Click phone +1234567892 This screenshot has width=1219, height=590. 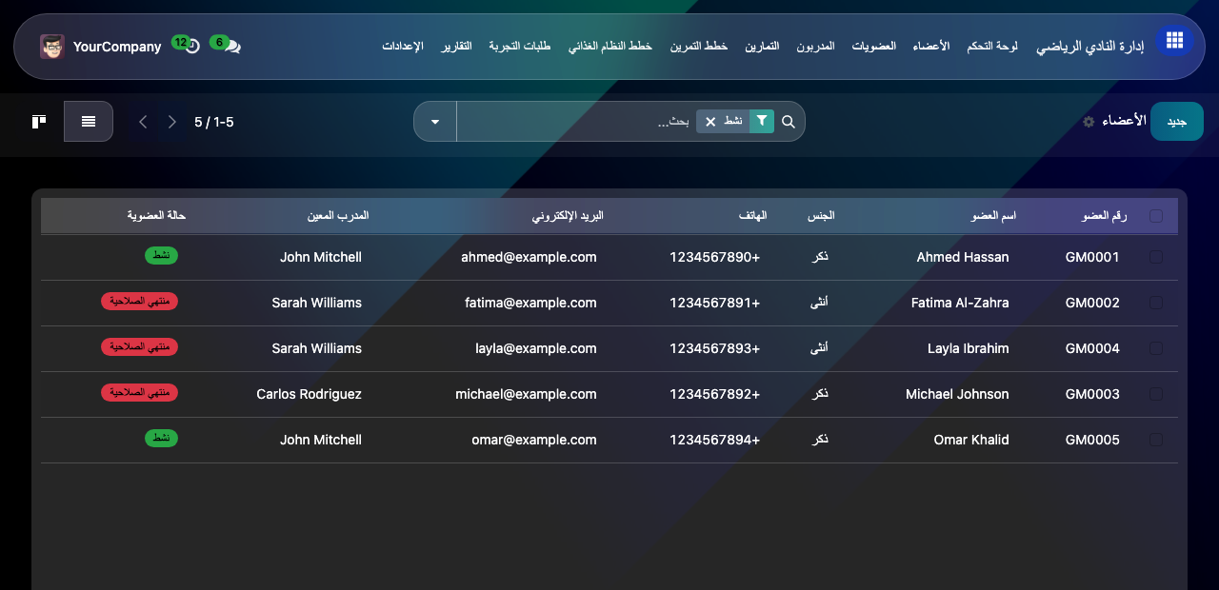coord(715,394)
